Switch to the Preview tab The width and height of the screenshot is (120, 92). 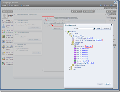coord(72,18)
